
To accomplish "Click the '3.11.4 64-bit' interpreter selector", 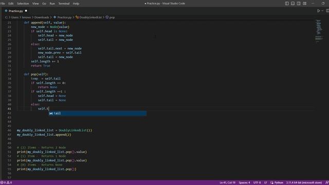I will 304,183.
